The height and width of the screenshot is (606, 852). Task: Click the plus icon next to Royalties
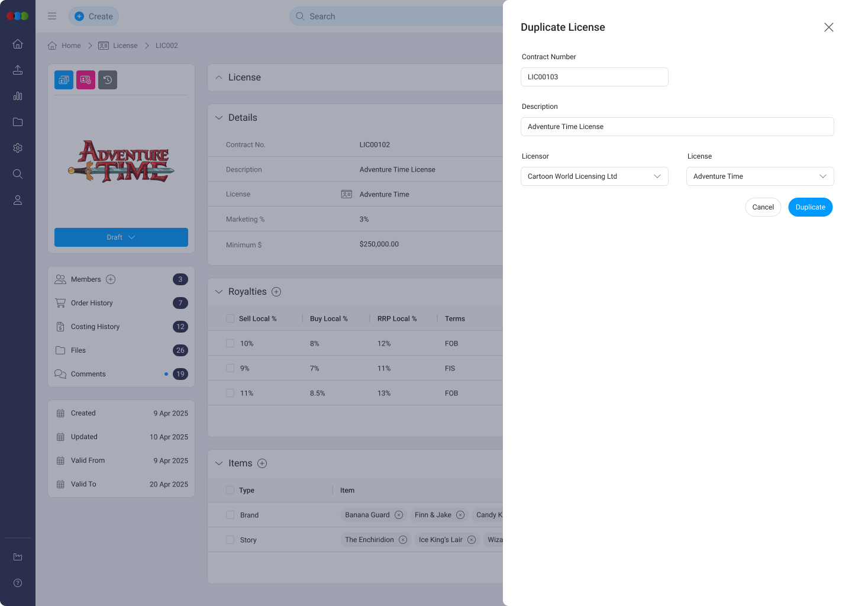pyautogui.click(x=276, y=292)
